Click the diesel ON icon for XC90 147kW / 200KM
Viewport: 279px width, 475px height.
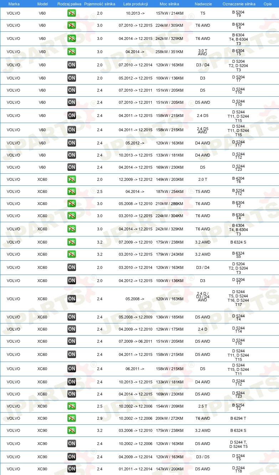pyautogui.click(x=72, y=469)
